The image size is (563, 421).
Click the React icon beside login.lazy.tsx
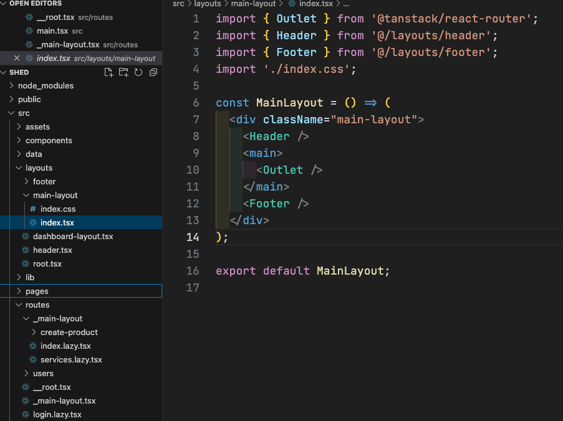point(25,414)
